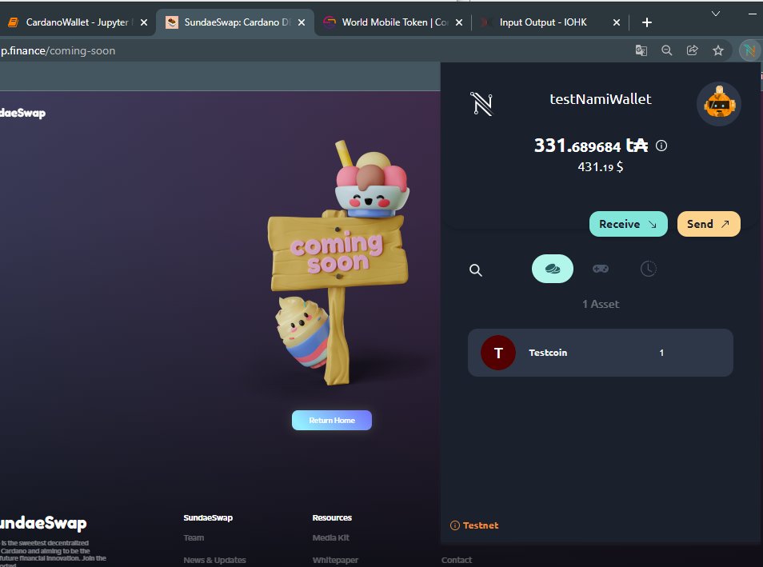Click the SundaeSwap footer column heading
The height and width of the screenshot is (567, 763).
click(x=208, y=518)
